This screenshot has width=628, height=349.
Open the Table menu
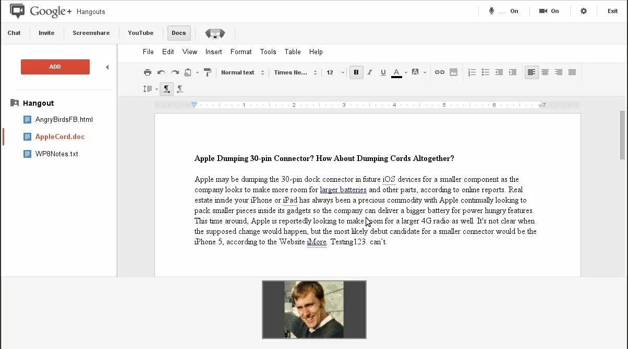tap(293, 52)
